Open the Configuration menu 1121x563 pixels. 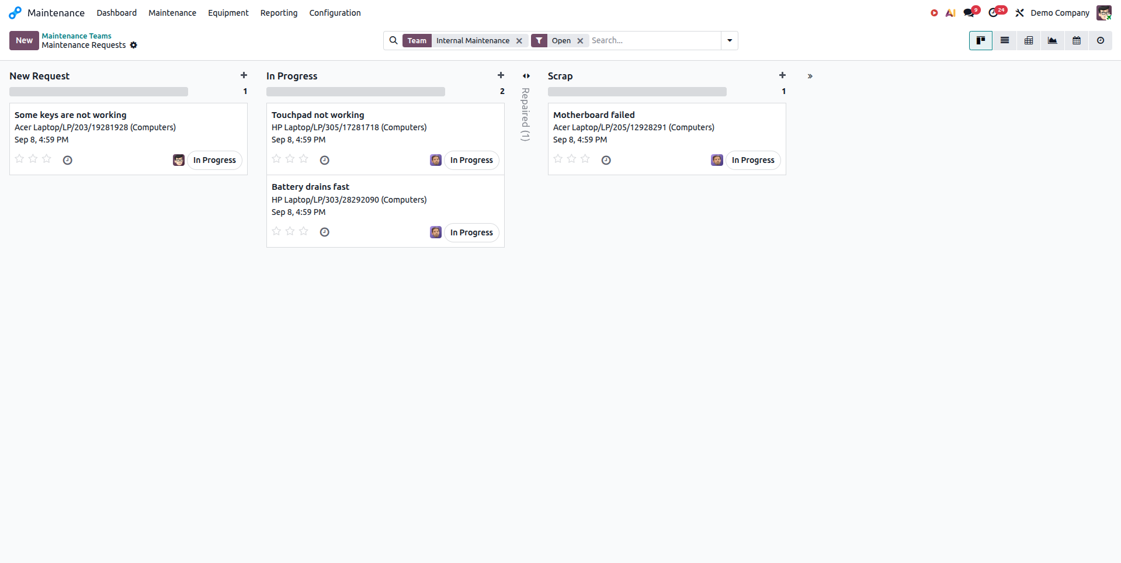coord(335,13)
